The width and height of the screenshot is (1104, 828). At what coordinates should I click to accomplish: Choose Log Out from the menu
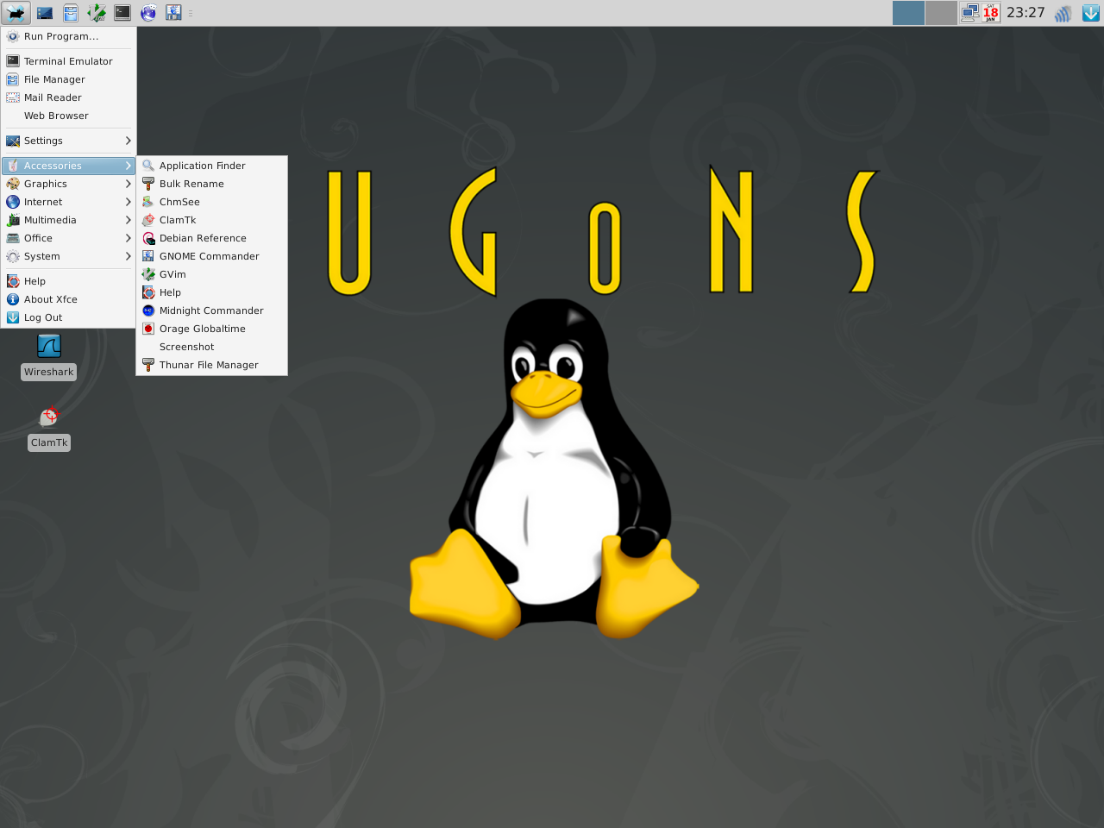[68, 317]
